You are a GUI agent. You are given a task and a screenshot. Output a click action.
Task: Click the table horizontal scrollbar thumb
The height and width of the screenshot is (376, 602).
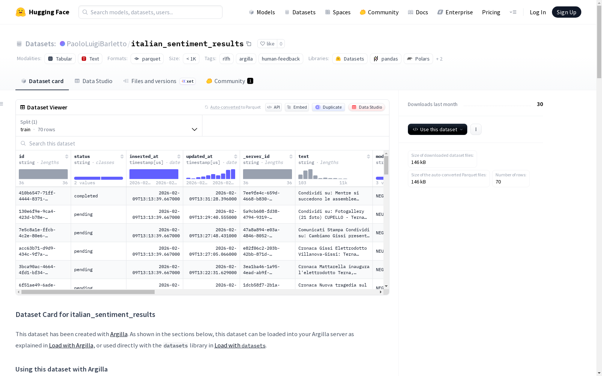[88, 292]
